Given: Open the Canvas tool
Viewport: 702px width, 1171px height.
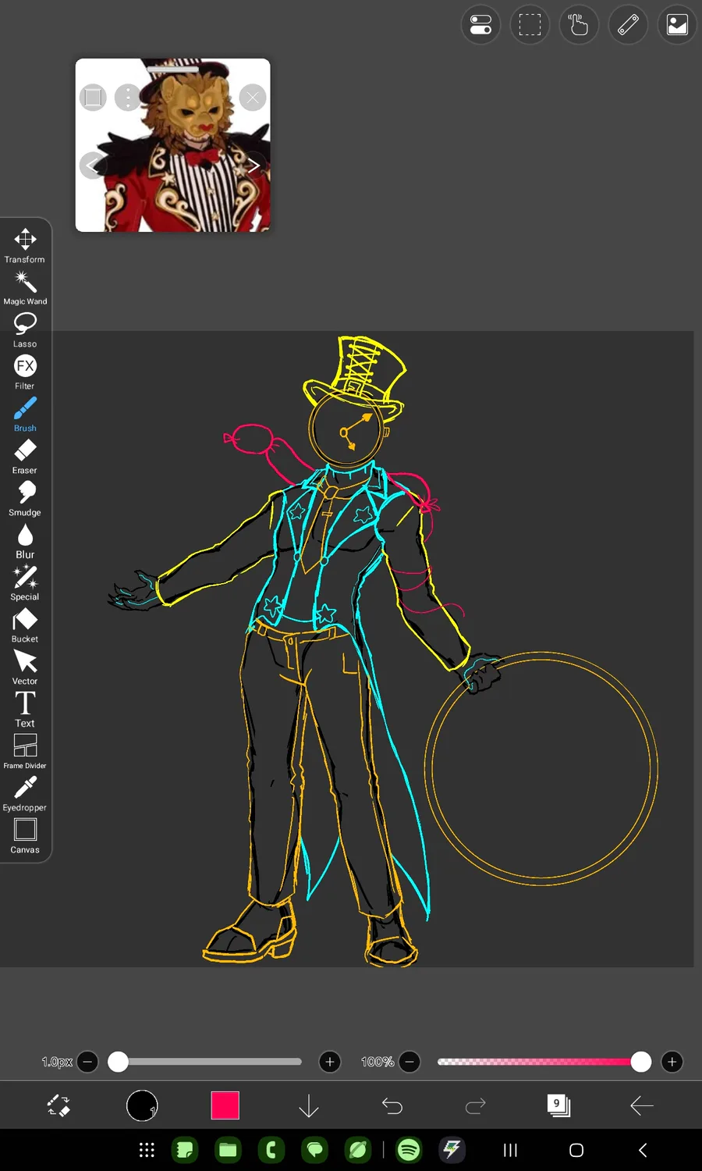Looking at the screenshot, I should (x=25, y=835).
